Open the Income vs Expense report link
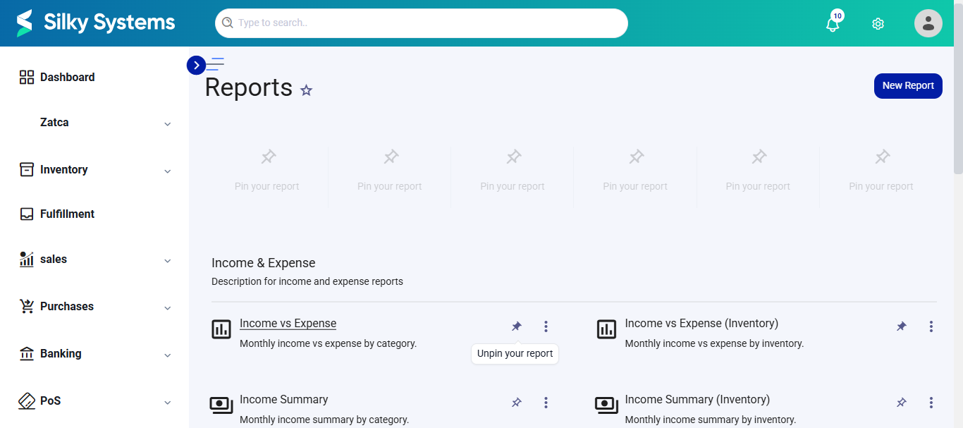Viewport: 963px width, 428px height. (288, 324)
